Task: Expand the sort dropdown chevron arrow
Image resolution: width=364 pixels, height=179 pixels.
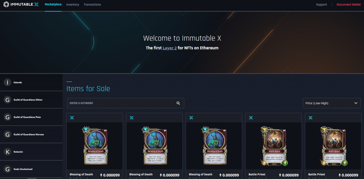Action: pyautogui.click(x=356, y=103)
